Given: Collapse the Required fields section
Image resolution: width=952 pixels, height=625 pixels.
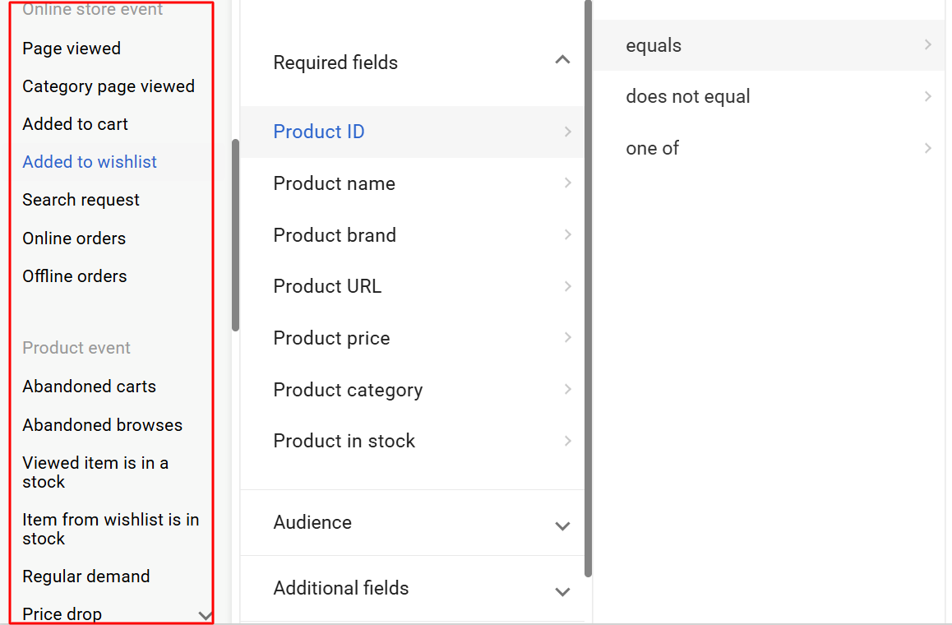Looking at the screenshot, I should coord(562,60).
